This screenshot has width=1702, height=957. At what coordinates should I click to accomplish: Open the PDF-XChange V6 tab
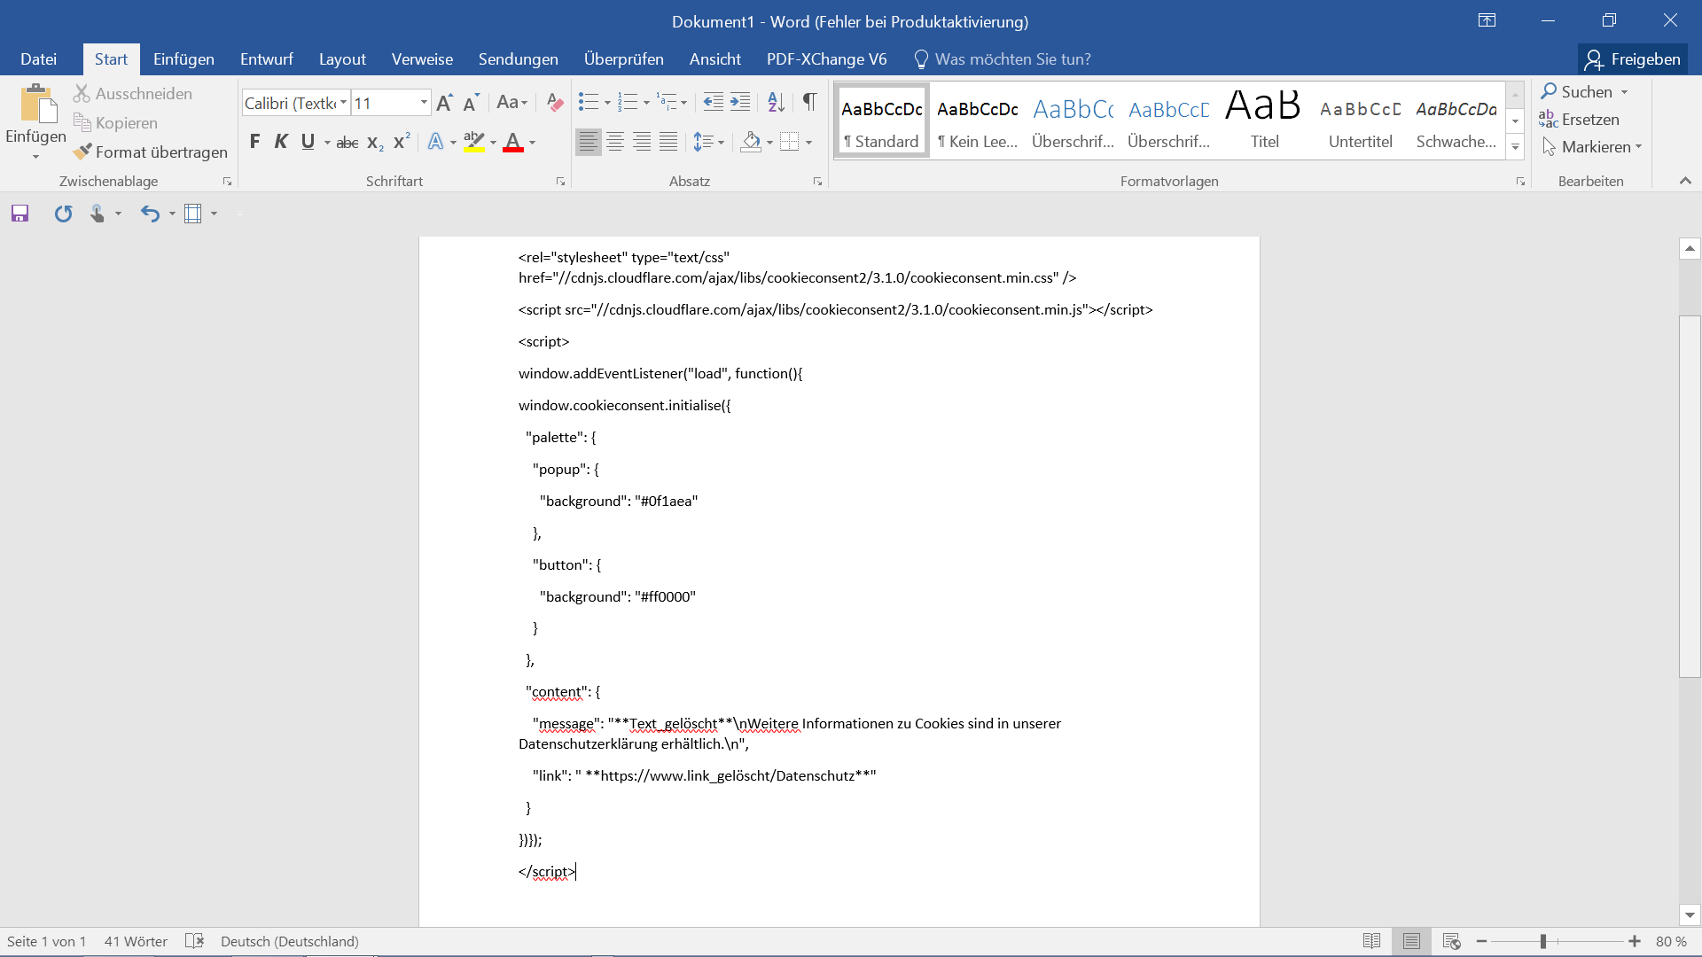[x=826, y=59]
